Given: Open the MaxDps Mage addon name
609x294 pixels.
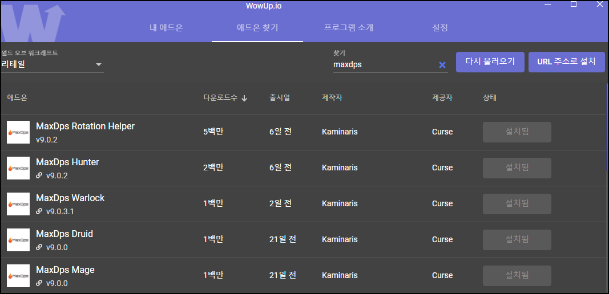Looking at the screenshot, I should (65, 269).
